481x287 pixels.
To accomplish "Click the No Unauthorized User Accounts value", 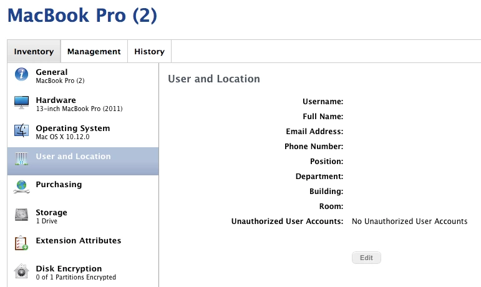I will tap(409, 221).
